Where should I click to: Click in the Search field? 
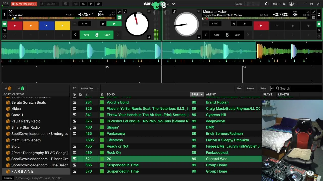pos(299,88)
